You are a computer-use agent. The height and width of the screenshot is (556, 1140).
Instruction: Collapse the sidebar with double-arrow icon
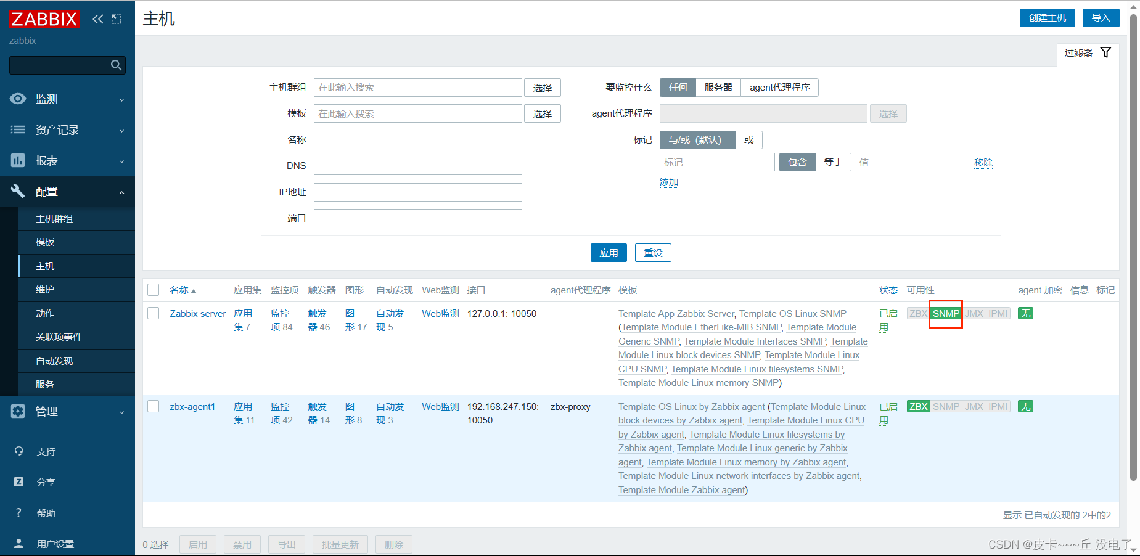97,19
